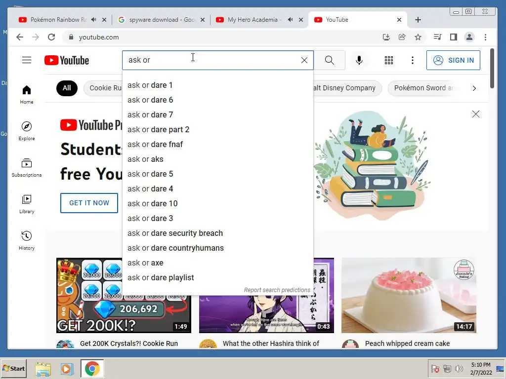Viewport: 506px width, 379px height.
Task: Choose 'ask or dare security breach'
Action: coord(218,233)
